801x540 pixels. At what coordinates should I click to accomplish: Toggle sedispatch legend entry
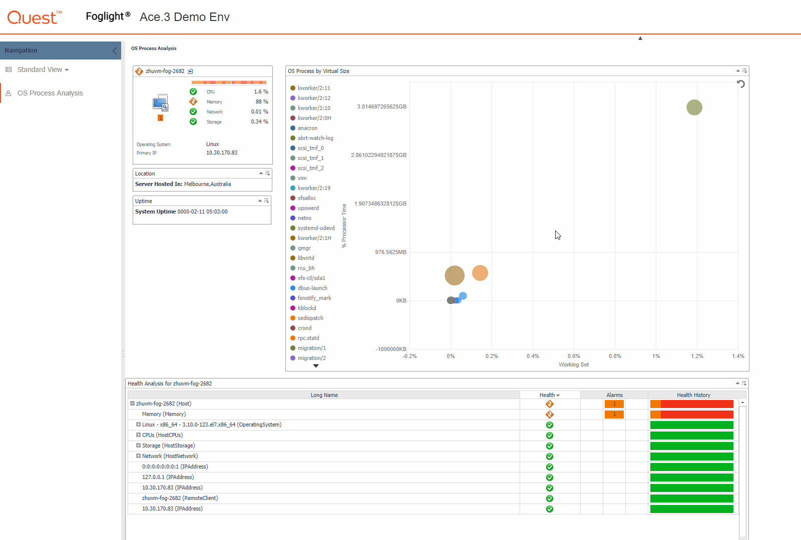[307, 318]
